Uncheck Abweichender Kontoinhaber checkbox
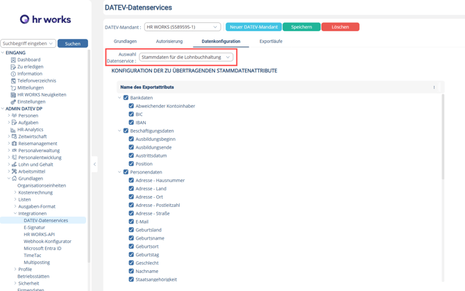465x291 pixels. tap(131, 106)
